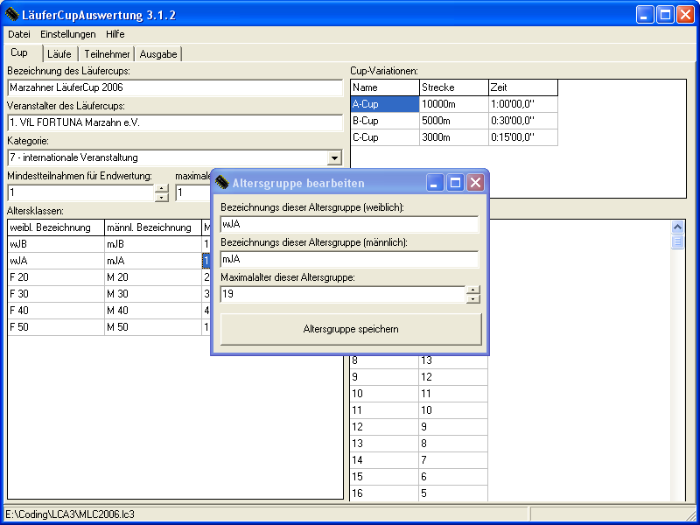Screen dimensions: 700x525
Task: Edit the Bezeichnung des Läufercups field
Action: 175,87
